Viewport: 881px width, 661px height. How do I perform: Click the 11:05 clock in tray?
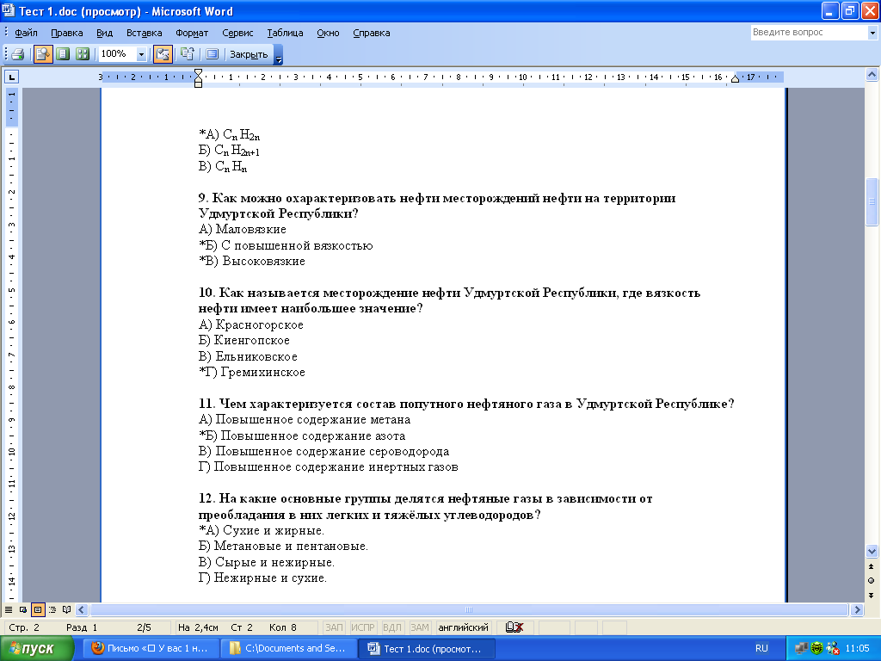[x=858, y=648]
